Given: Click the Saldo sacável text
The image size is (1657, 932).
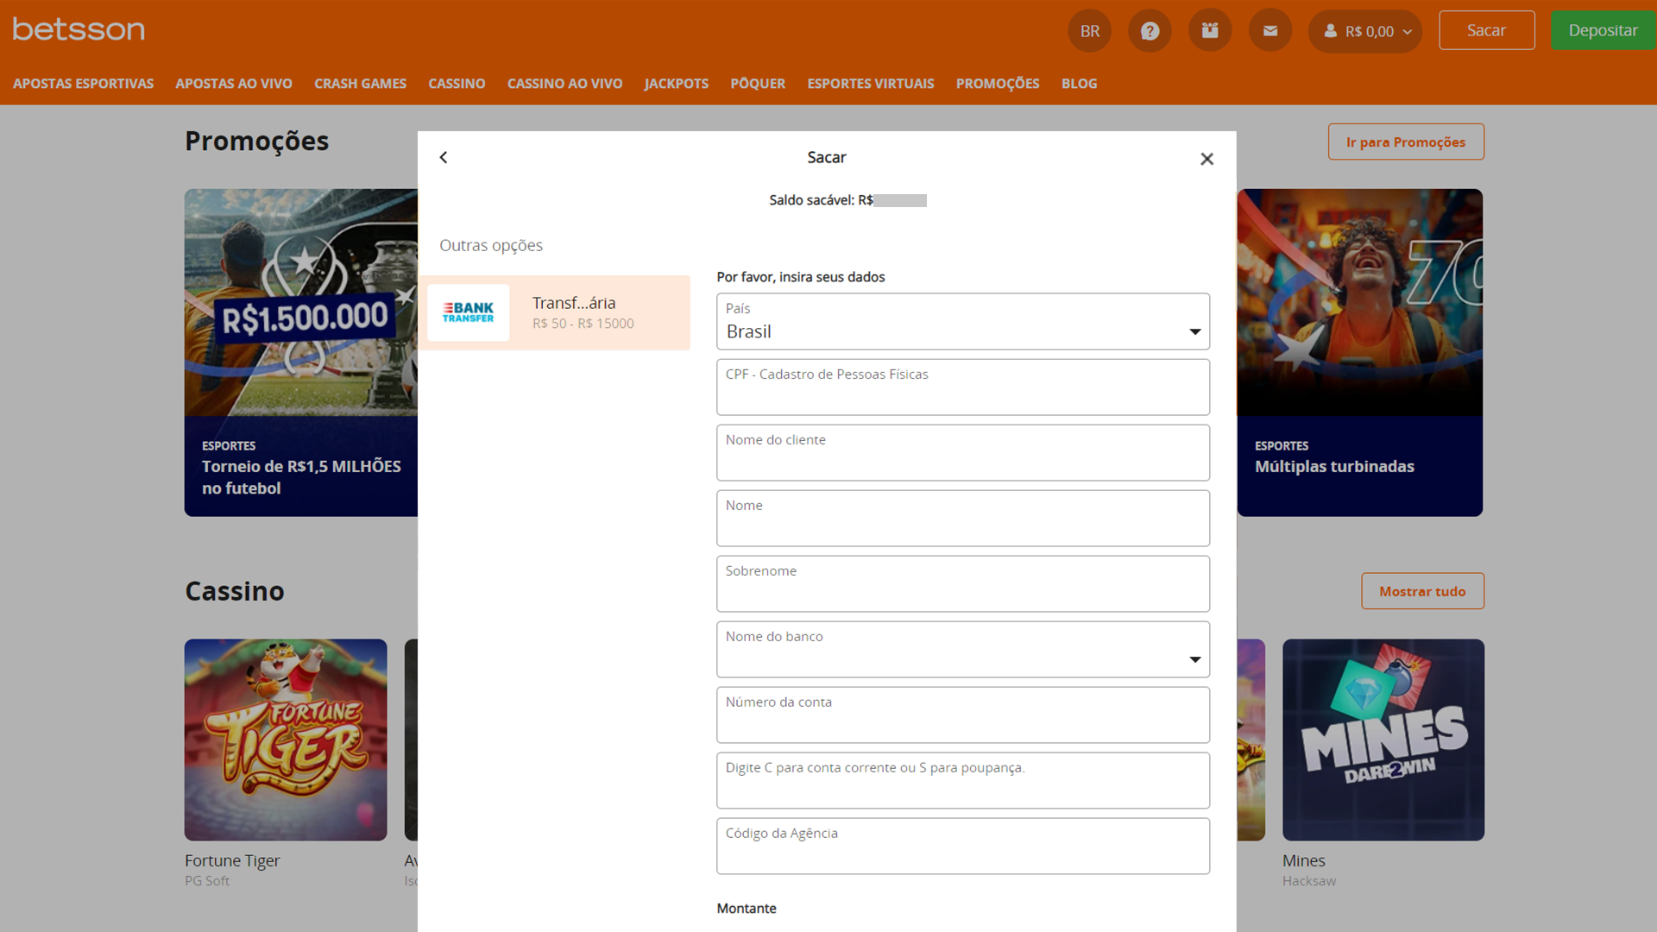Looking at the screenshot, I should click(x=847, y=200).
